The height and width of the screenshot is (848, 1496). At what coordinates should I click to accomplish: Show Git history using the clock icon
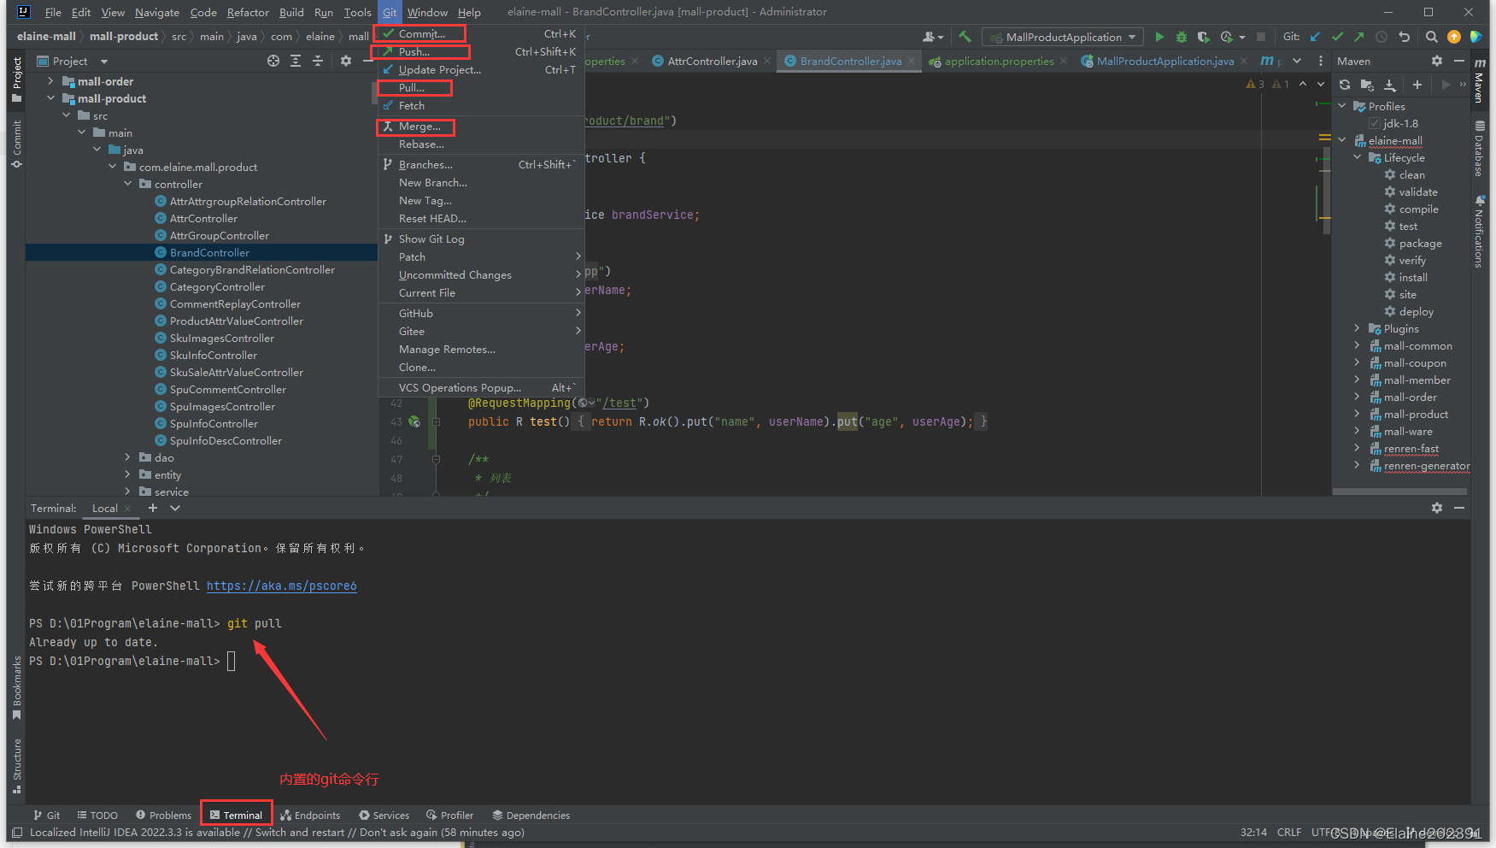[x=1382, y=37]
